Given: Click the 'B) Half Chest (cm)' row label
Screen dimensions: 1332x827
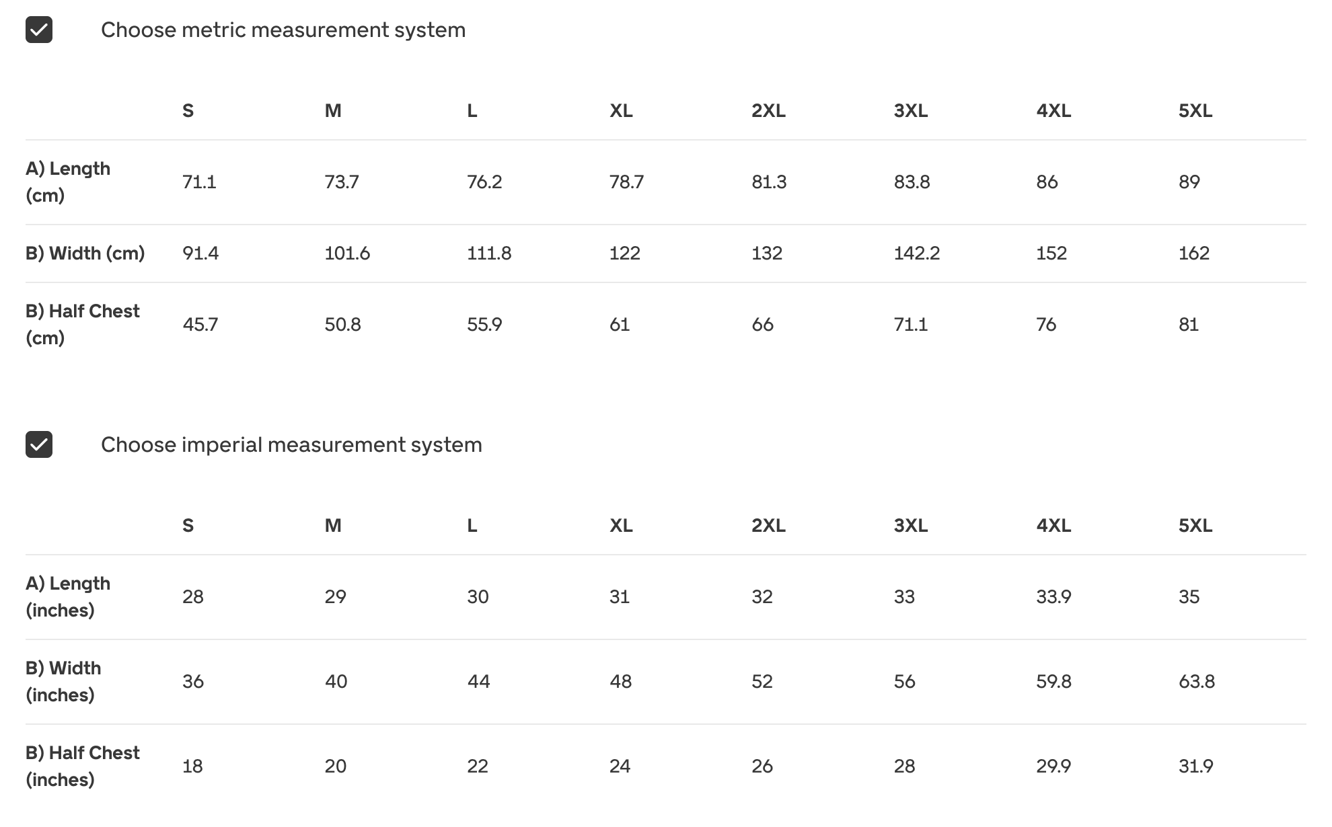Looking at the screenshot, I should pos(83,324).
